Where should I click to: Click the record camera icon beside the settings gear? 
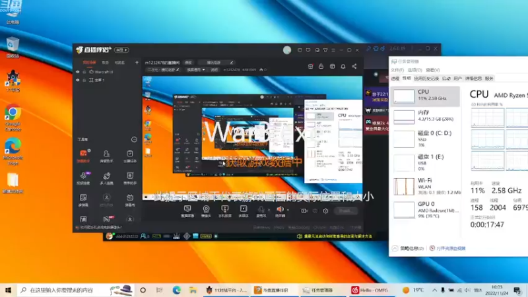click(304, 211)
